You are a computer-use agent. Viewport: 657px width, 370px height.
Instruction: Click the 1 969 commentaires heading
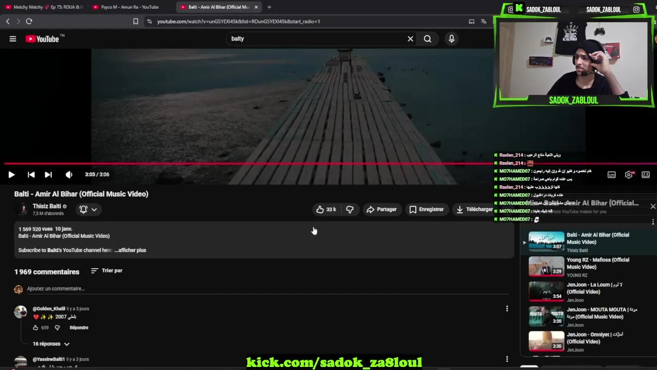(47, 272)
